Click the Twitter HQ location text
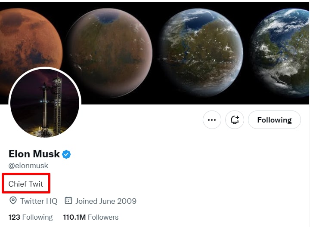Viewport: 313px width, 227px height. (39, 201)
